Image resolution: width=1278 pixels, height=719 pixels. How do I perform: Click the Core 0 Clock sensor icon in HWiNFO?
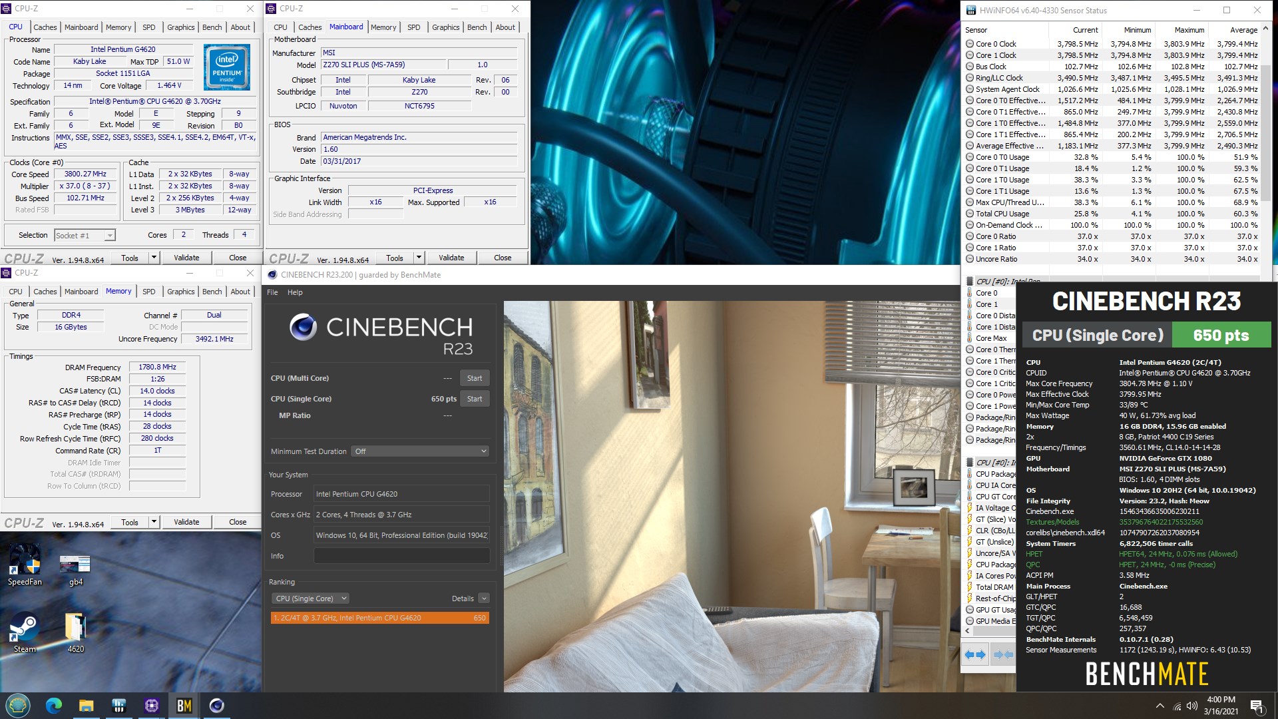coord(970,44)
